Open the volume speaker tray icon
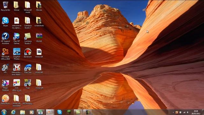The image size is (204, 115). (x=188, y=112)
